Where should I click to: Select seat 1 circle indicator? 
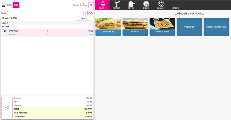point(9,13)
